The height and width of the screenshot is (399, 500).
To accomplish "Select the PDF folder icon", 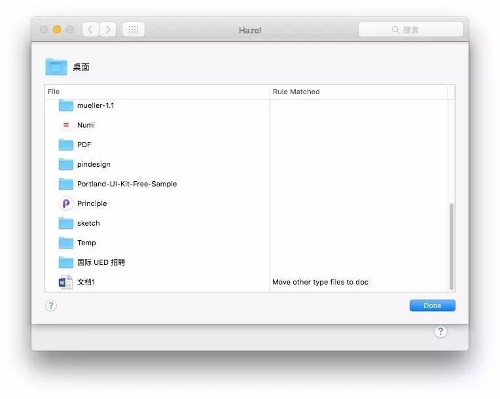I will tap(65, 145).
